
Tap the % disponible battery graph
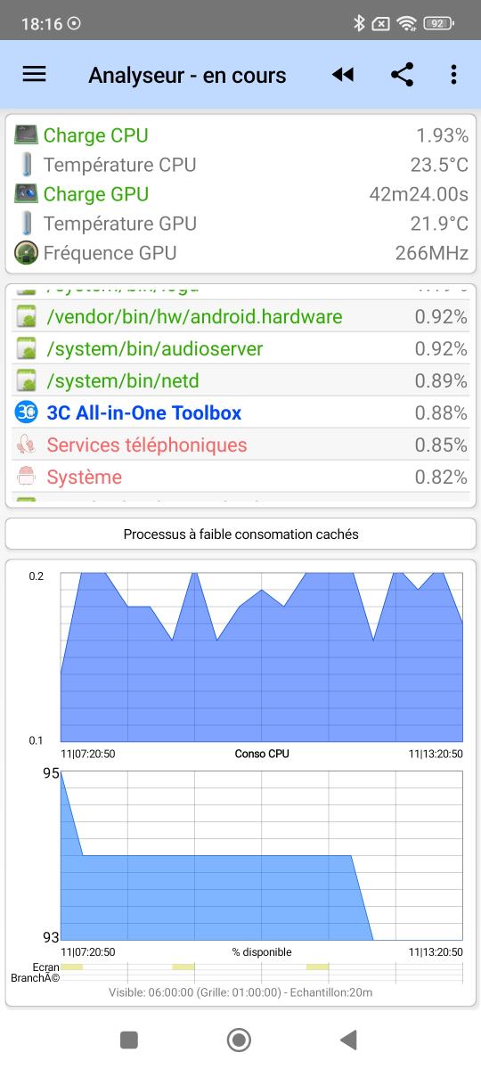262,856
